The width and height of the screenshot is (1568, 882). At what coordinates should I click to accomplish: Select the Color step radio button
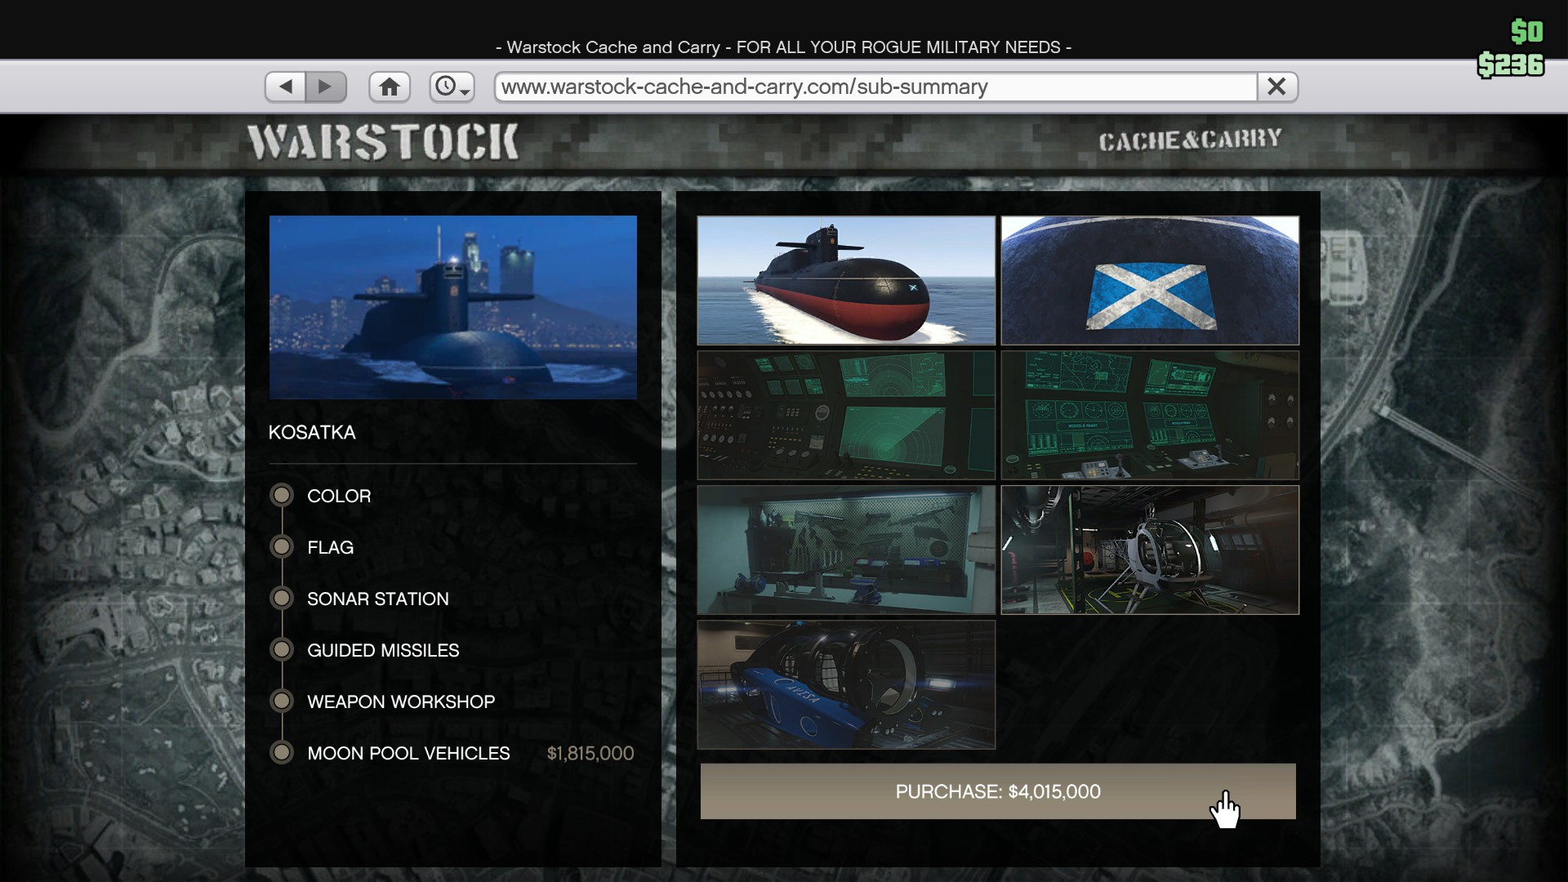(x=282, y=496)
